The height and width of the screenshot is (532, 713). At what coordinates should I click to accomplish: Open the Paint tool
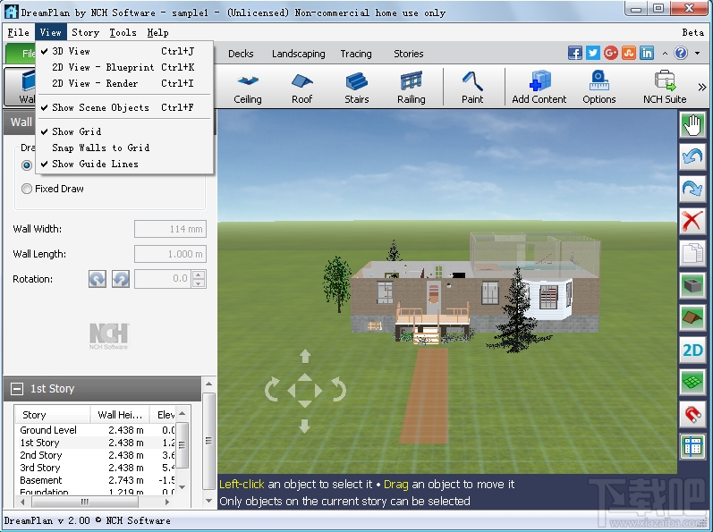click(472, 88)
